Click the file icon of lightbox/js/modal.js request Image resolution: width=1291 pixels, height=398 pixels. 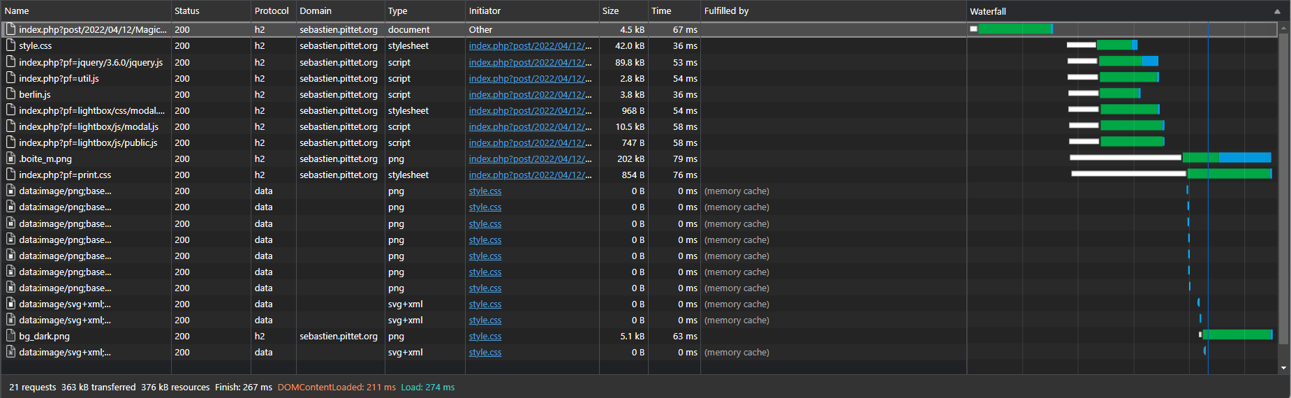[10, 126]
